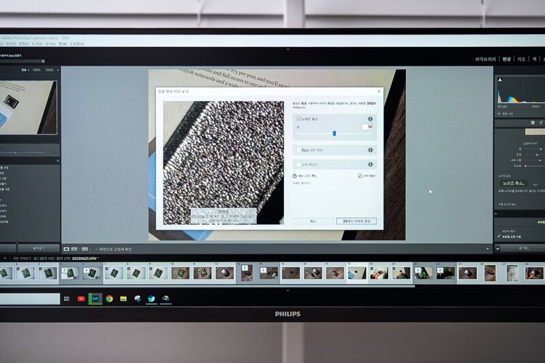This screenshot has width=545, height=363.
Task: Click info icon beside Denoise (노이즈 축소)
Action: [370, 119]
